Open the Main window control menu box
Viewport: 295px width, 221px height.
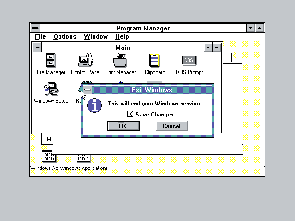(x=37, y=47)
